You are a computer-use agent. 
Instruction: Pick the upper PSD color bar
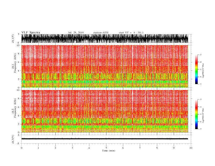point(197,69)
